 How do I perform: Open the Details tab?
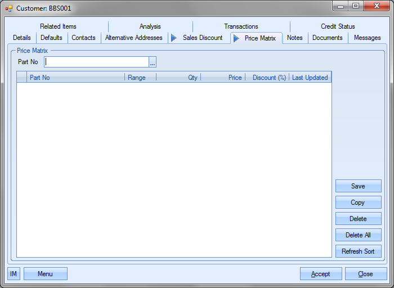22,38
